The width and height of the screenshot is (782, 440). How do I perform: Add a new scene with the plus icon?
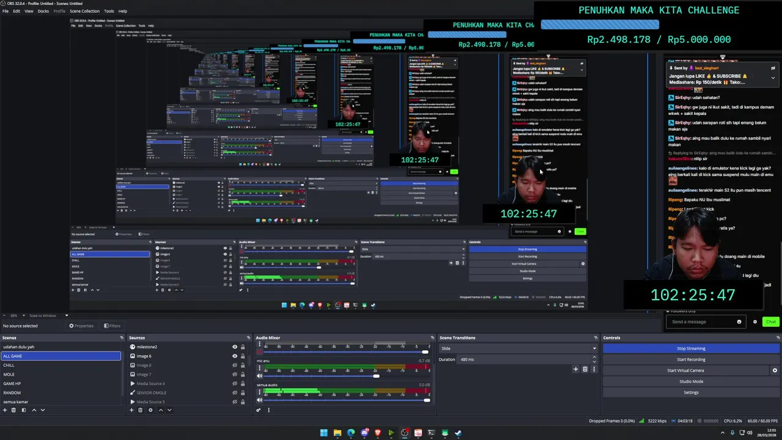click(4, 410)
